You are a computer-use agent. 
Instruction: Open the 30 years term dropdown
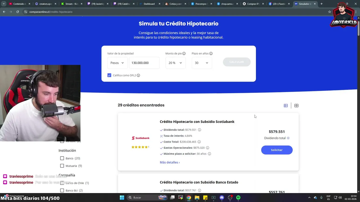click(202, 63)
